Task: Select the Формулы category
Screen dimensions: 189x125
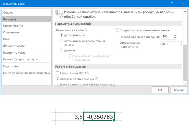Action: click(x=27, y=19)
